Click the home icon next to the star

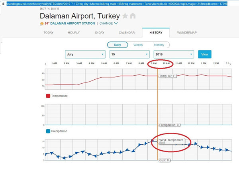pyautogui.click(x=133, y=16)
